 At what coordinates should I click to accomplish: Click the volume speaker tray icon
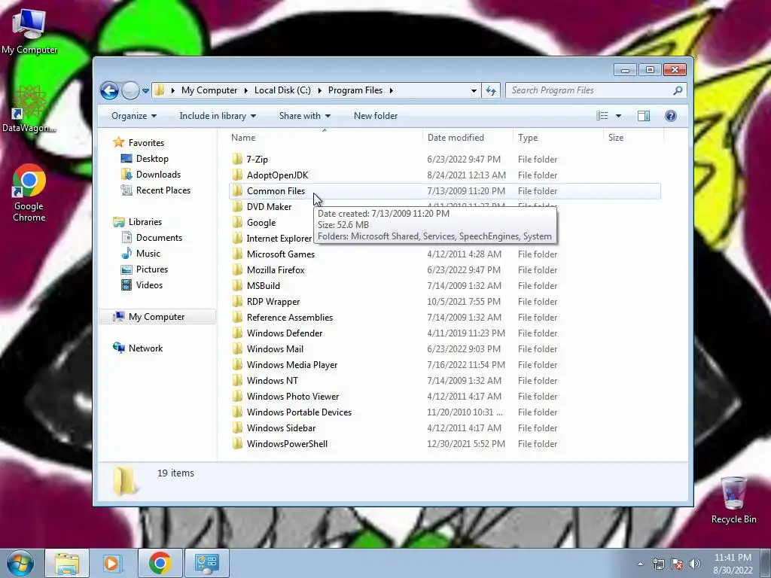(695, 564)
